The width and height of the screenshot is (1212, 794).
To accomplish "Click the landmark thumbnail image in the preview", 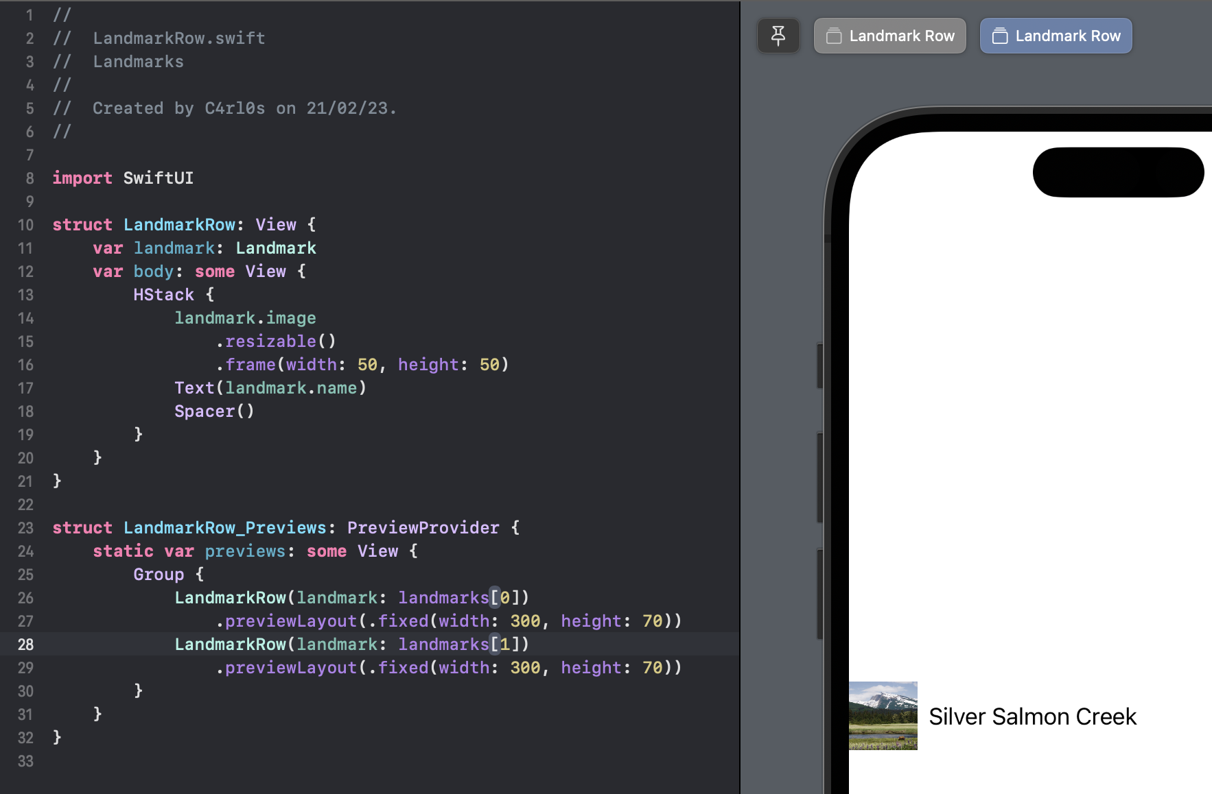I will pyautogui.click(x=883, y=716).
